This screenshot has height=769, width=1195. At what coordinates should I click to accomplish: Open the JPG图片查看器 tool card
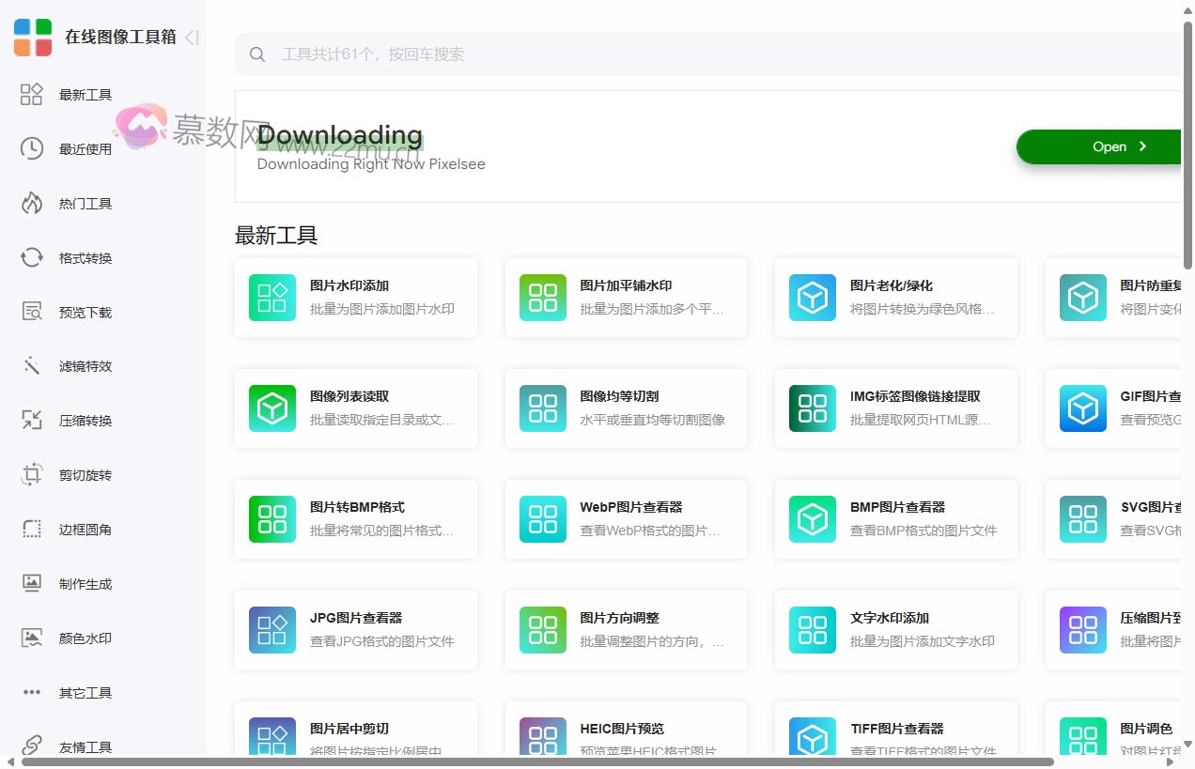[x=356, y=630]
